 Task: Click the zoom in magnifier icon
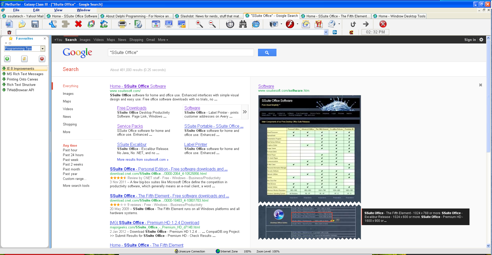(x=199, y=24)
